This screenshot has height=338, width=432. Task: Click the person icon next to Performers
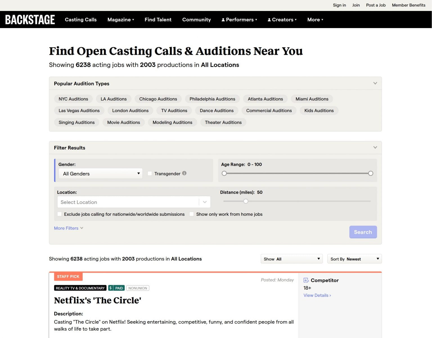click(223, 19)
